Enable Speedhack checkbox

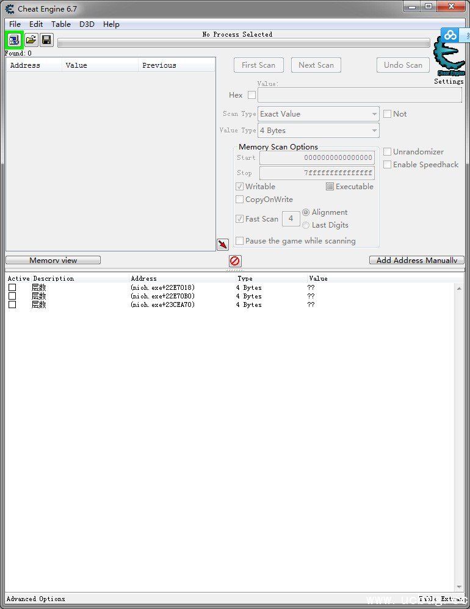click(x=387, y=165)
